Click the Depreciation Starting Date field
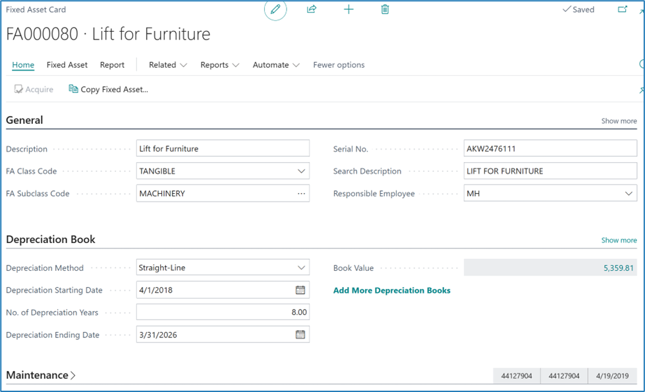Image resolution: width=645 pixels, height=392 pixels. (x=223, y=290)
